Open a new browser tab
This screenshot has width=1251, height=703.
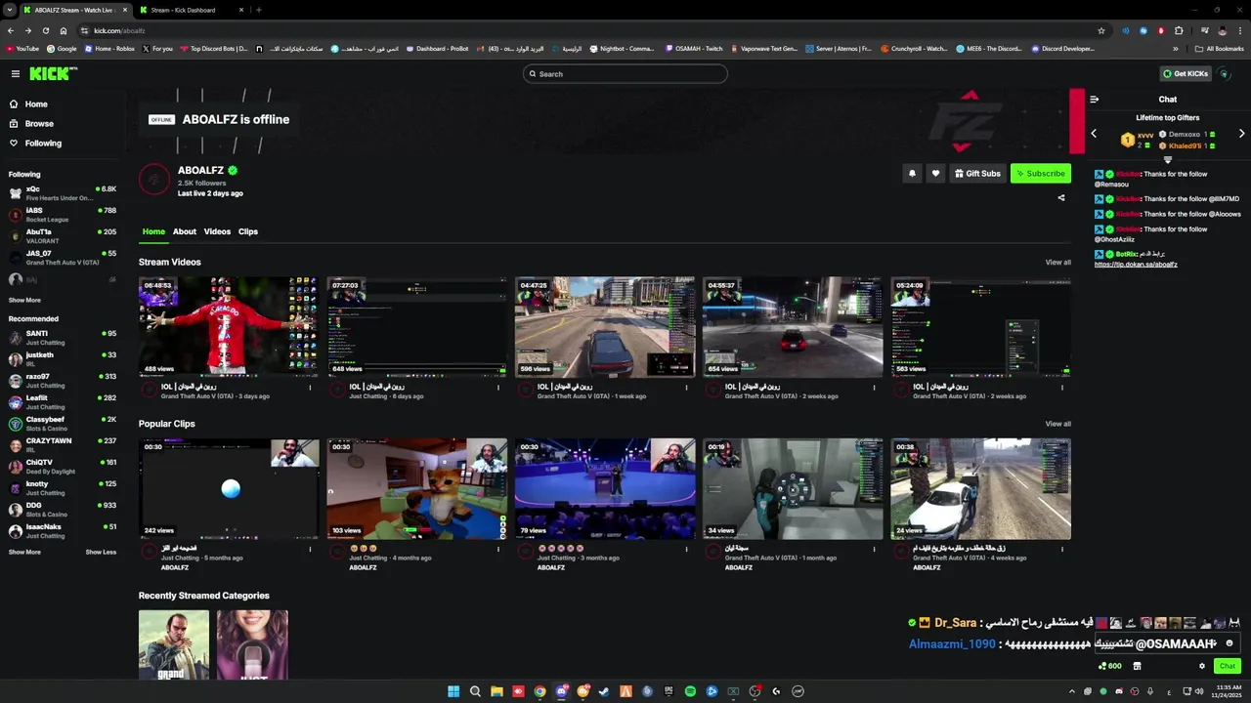(x=258, y=10)
